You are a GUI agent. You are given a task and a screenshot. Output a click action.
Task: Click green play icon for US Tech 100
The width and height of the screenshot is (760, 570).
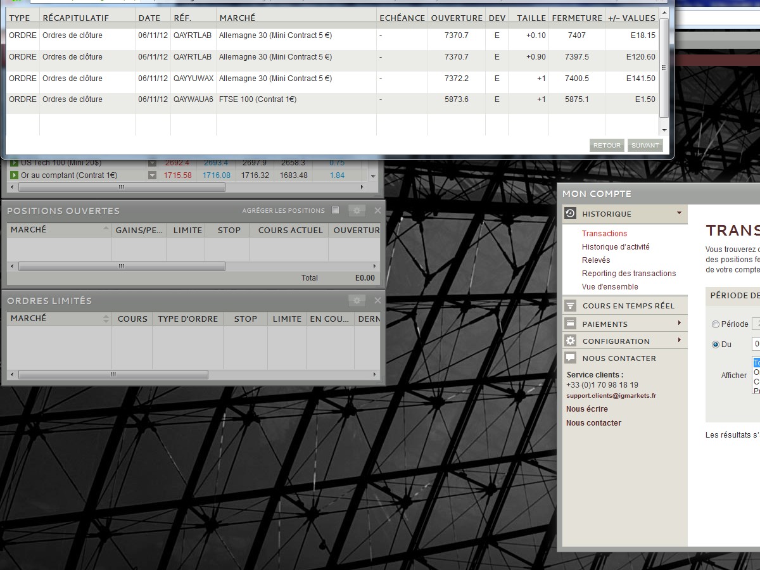point(14,163)
